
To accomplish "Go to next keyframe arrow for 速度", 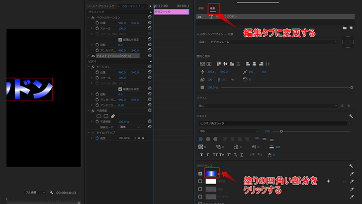I will click(143, 138).
